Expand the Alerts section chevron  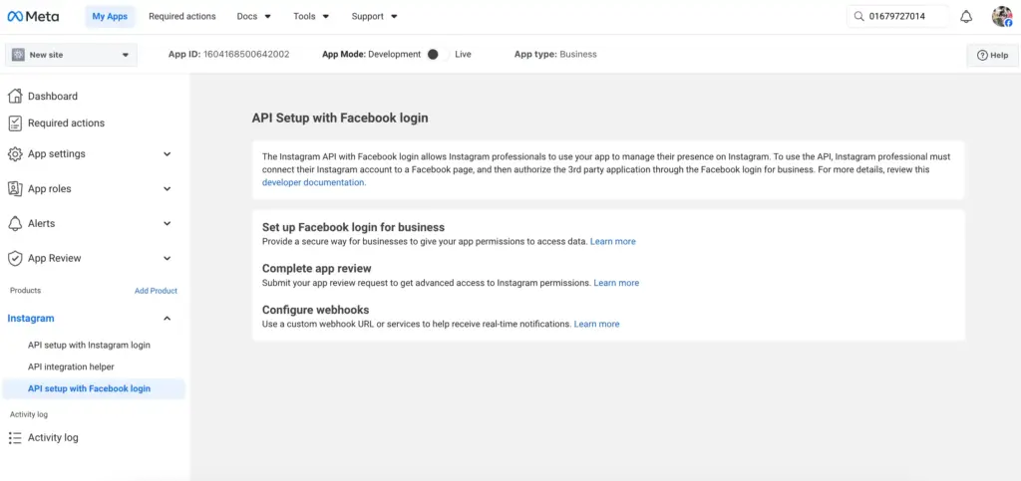coord(168,224)
